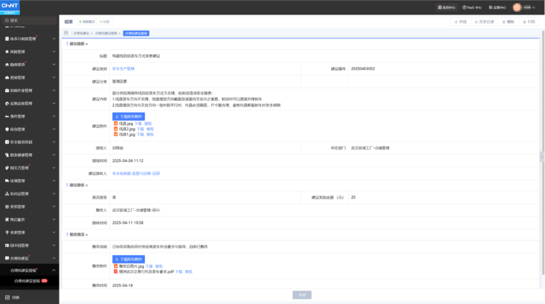
Task: Click the CHNT logo
Action: (x=10, y=7)
